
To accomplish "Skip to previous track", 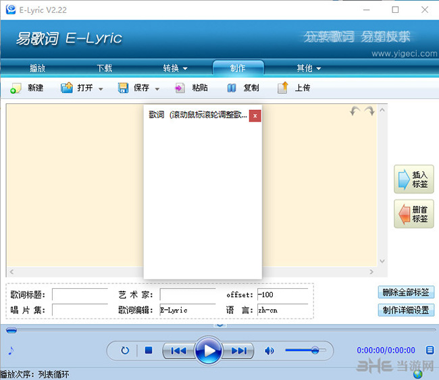I will (x=178, y=350).
